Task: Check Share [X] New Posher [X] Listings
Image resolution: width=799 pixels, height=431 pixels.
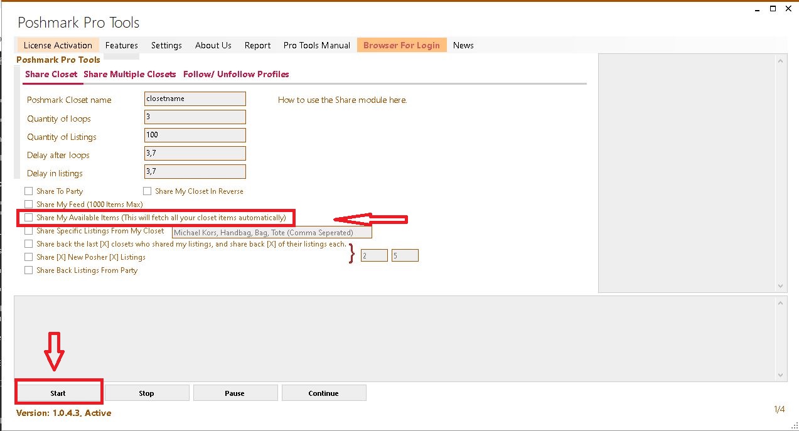Action: point(29,257)
